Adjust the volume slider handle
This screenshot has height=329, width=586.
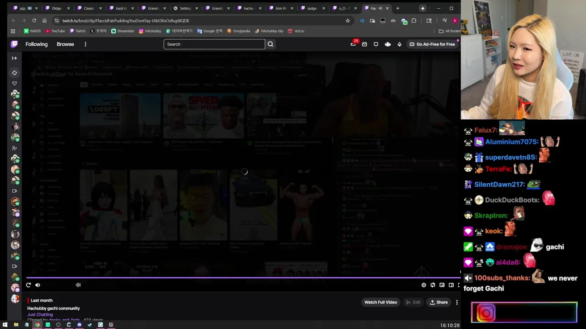[x=78, y=285]
